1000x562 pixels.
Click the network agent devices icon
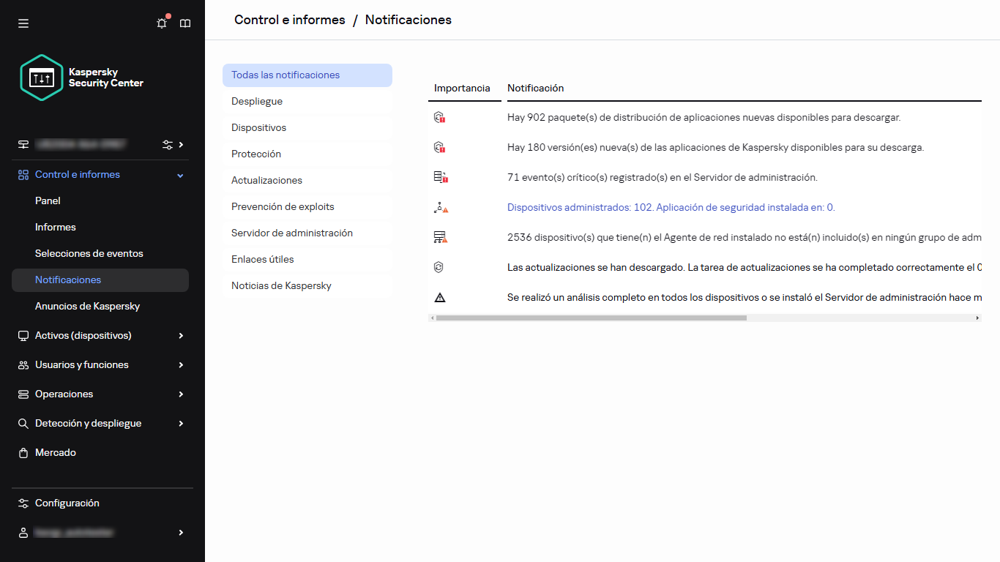point(439,237)
